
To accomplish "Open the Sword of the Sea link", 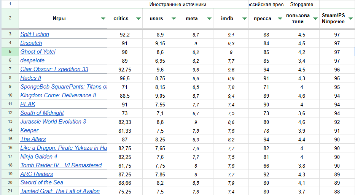I will pos(41,183).
